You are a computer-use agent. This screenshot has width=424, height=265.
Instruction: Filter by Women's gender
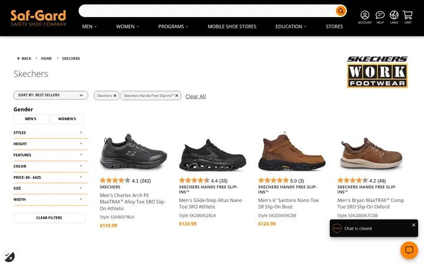67,119
